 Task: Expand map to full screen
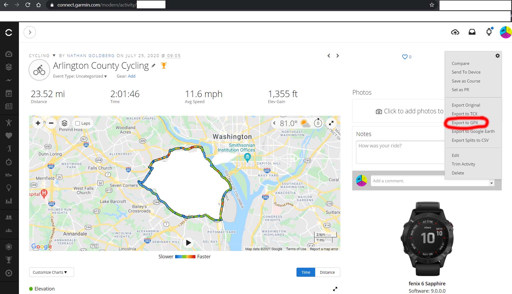tap(331, 123)
